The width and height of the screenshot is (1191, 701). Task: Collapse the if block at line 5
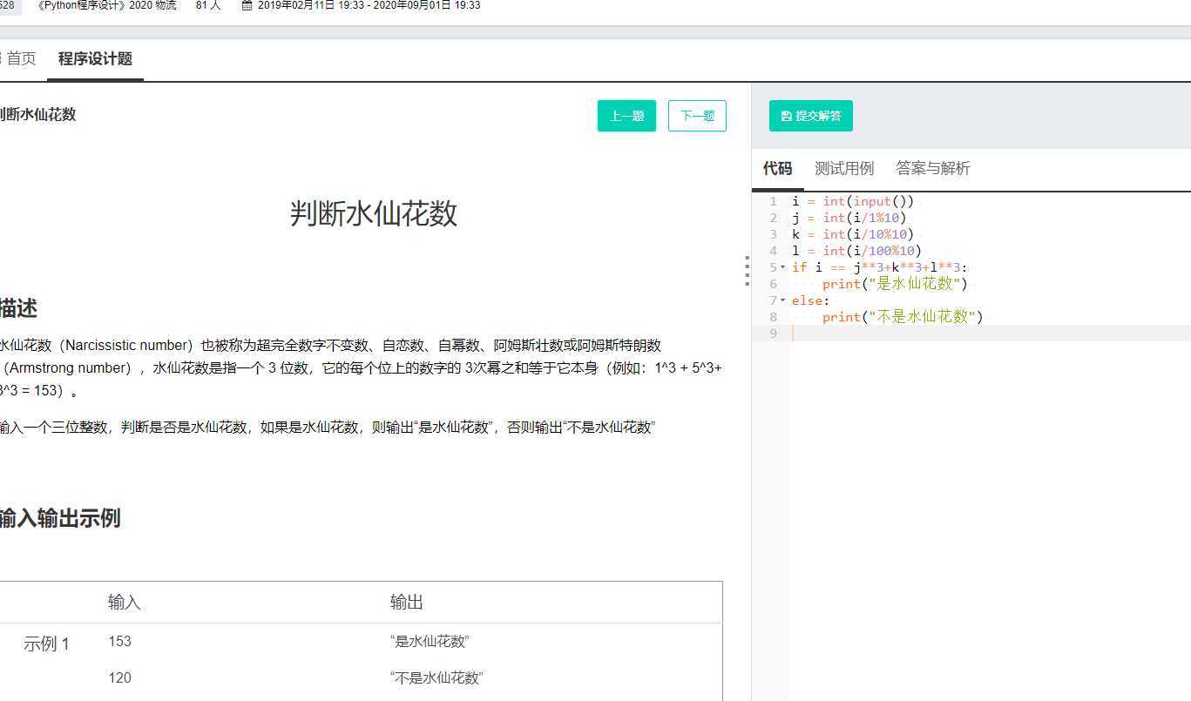[782, 267]
